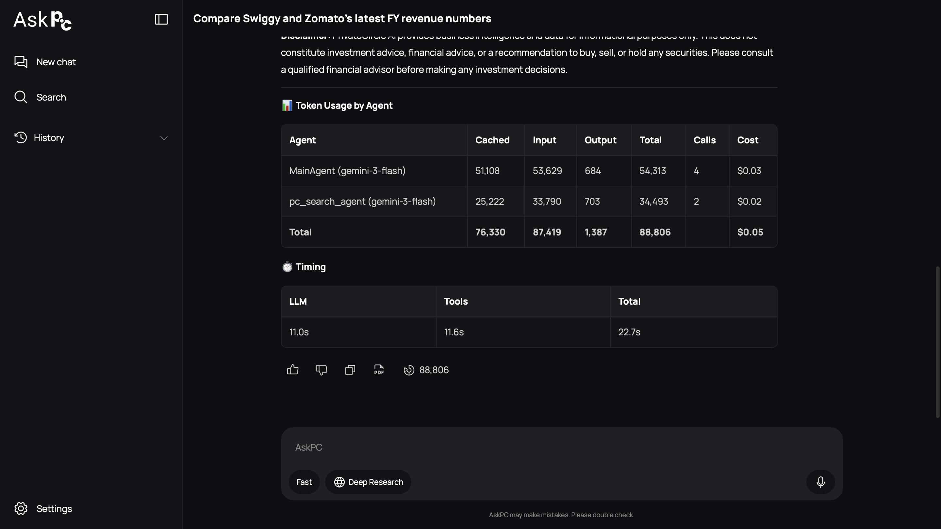Viewport: 941px width, 529px height.
Task: Click the 87,419 total input value
Action: (x=547, y=232)
